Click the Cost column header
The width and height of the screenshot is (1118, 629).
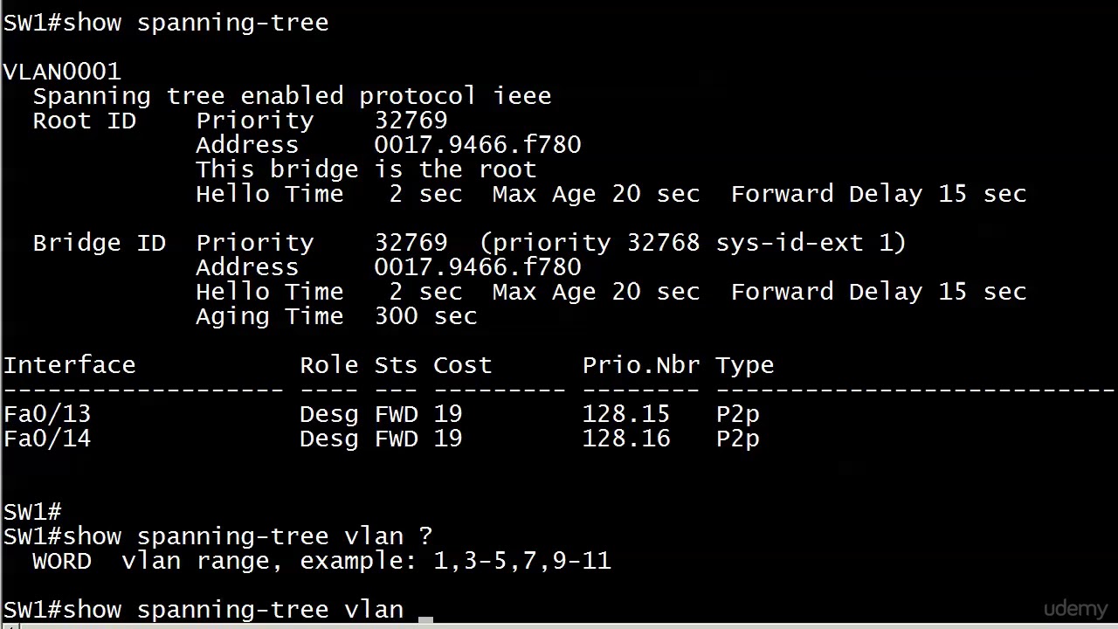pos(462,365)
